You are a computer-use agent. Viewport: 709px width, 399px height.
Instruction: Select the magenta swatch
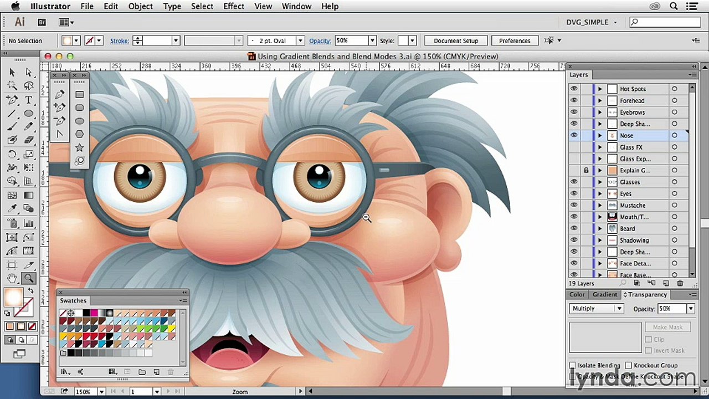94,313
